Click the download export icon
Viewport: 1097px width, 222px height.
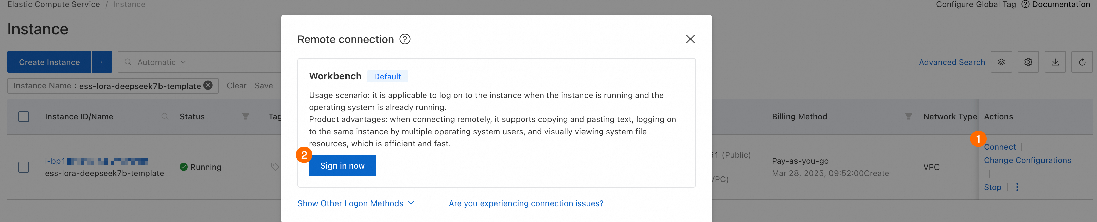pyautogui.click(x=1055, y=62)
